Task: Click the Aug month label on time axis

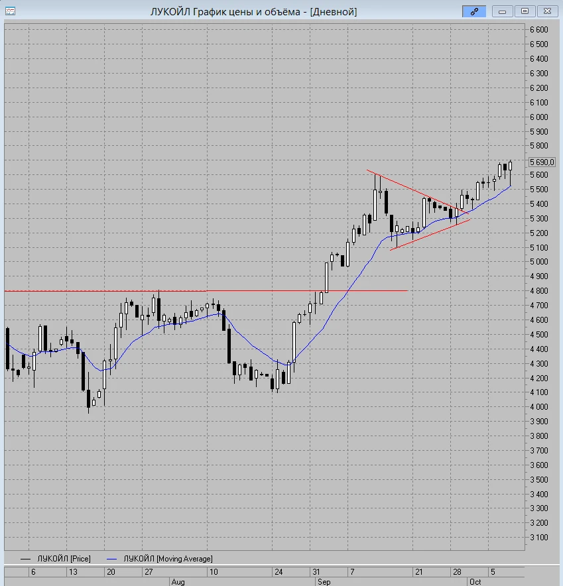Action: (x=178, y=582)
